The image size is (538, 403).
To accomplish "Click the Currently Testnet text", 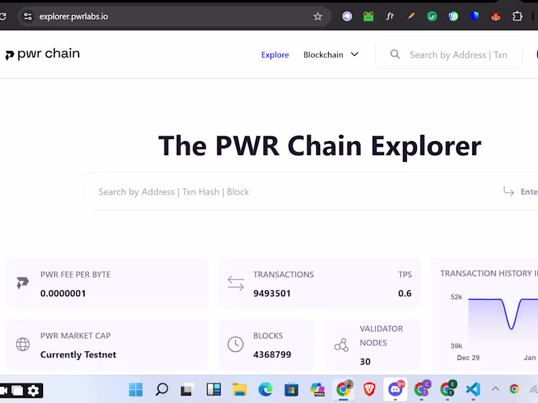I will coord(78,355).
